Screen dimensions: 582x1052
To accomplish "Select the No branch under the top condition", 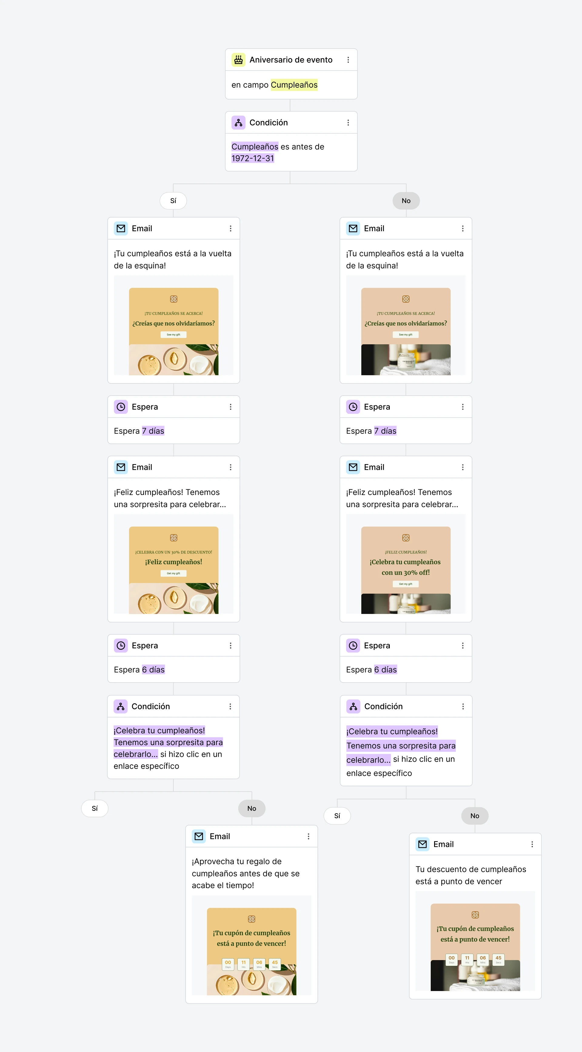I will click(x=406, y=201).
